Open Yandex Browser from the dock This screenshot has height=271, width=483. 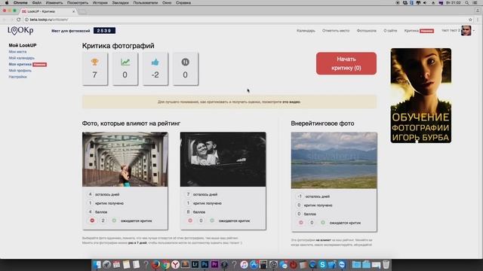[x=175, y=264]
